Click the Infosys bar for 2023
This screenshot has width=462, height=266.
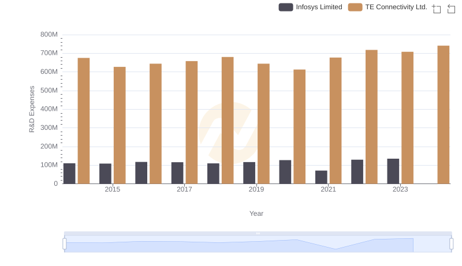[393, 171]
